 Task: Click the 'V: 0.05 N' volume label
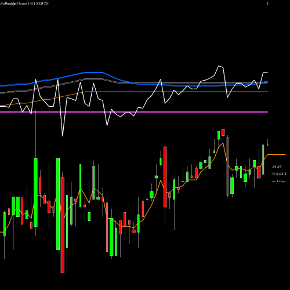pos(279,174)
